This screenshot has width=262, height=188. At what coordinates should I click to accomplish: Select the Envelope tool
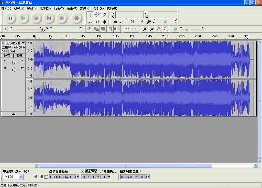97,15
